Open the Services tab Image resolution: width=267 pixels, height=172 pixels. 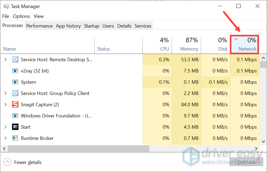(x=143, y=26)
